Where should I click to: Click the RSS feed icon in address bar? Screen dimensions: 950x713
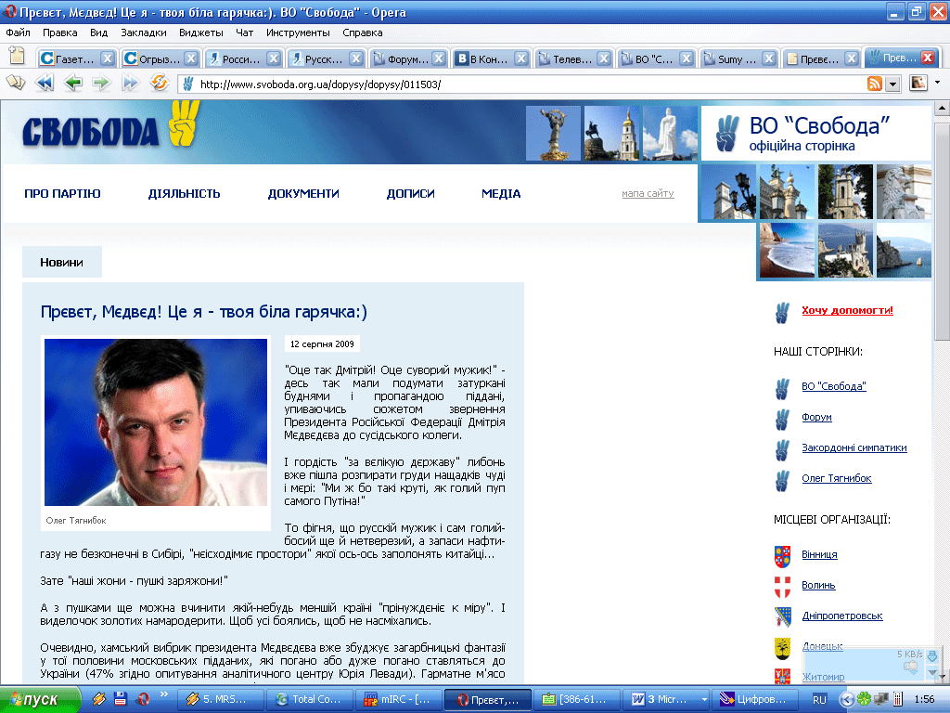pos(874,84)
